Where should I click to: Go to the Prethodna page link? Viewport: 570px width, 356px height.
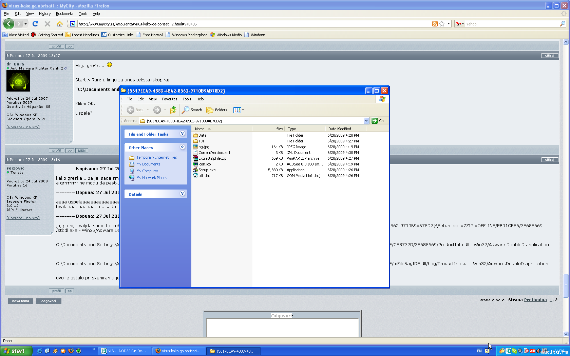point(535,300)
